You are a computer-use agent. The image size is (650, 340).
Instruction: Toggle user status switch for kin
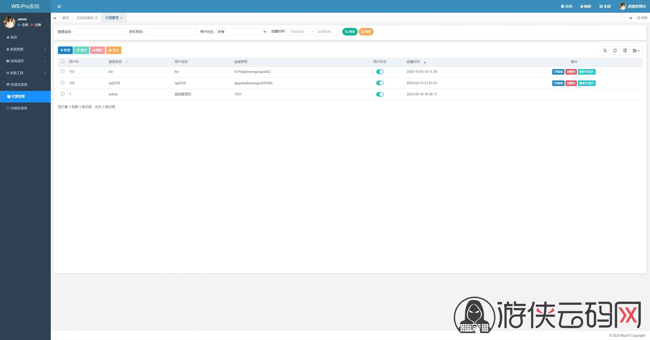tap(380, 72)
